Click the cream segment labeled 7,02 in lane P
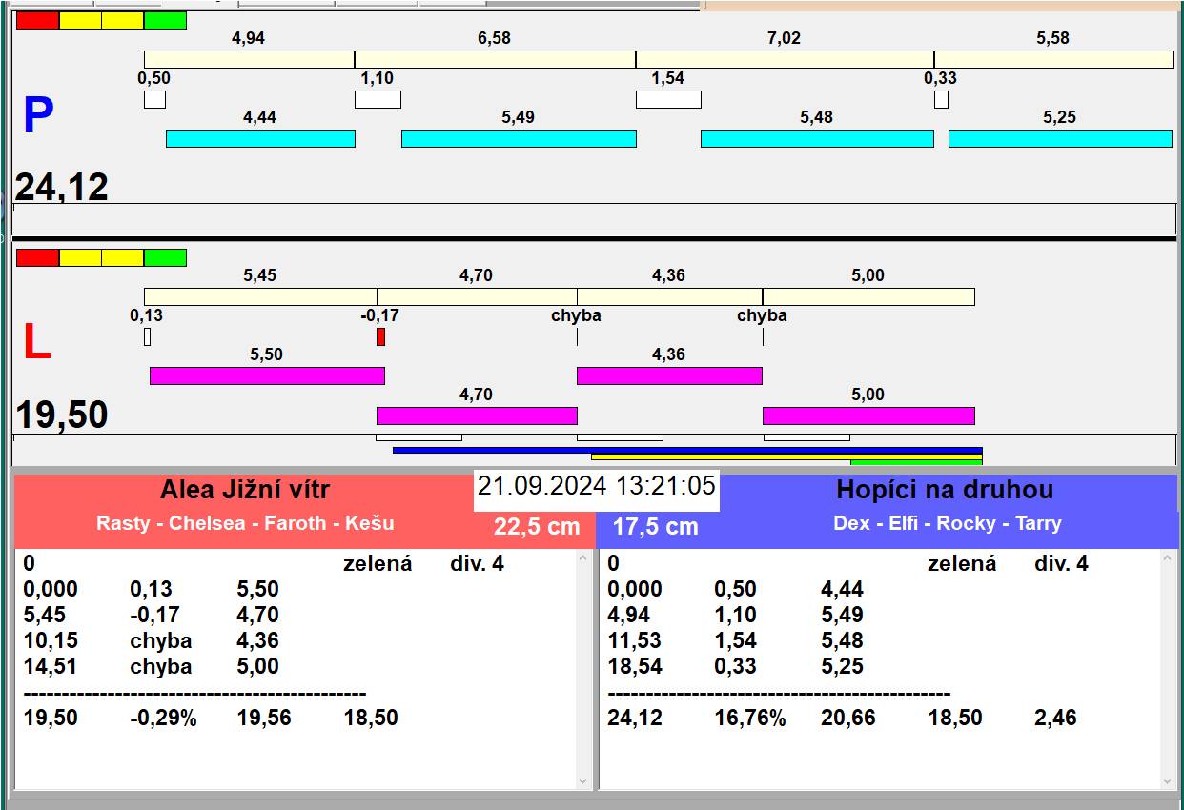Screen dimensions: 1184x810 (x=785, y=59)
